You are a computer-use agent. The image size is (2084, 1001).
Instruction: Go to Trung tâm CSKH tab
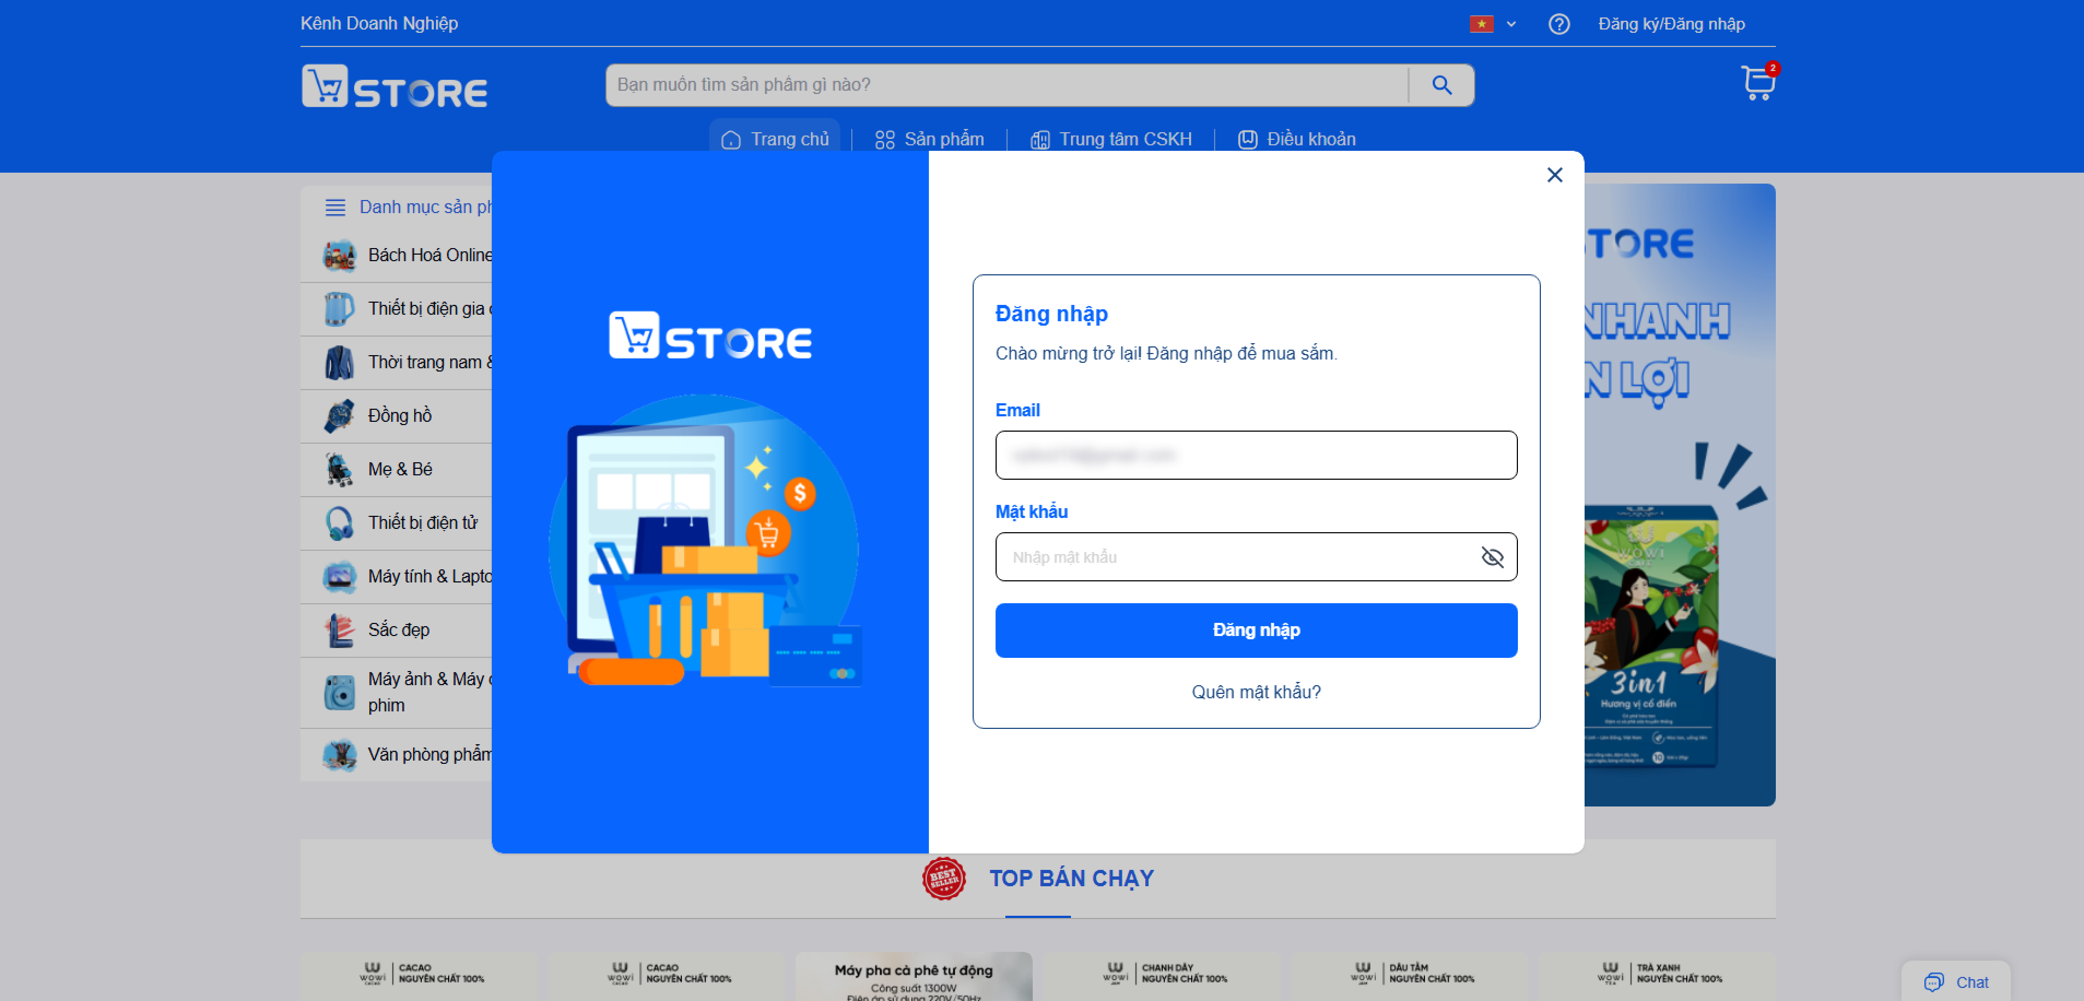point(1111,139)
